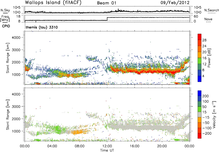Click the "12" Power colorbar value
219x152 pixels.
coord(204,64)
